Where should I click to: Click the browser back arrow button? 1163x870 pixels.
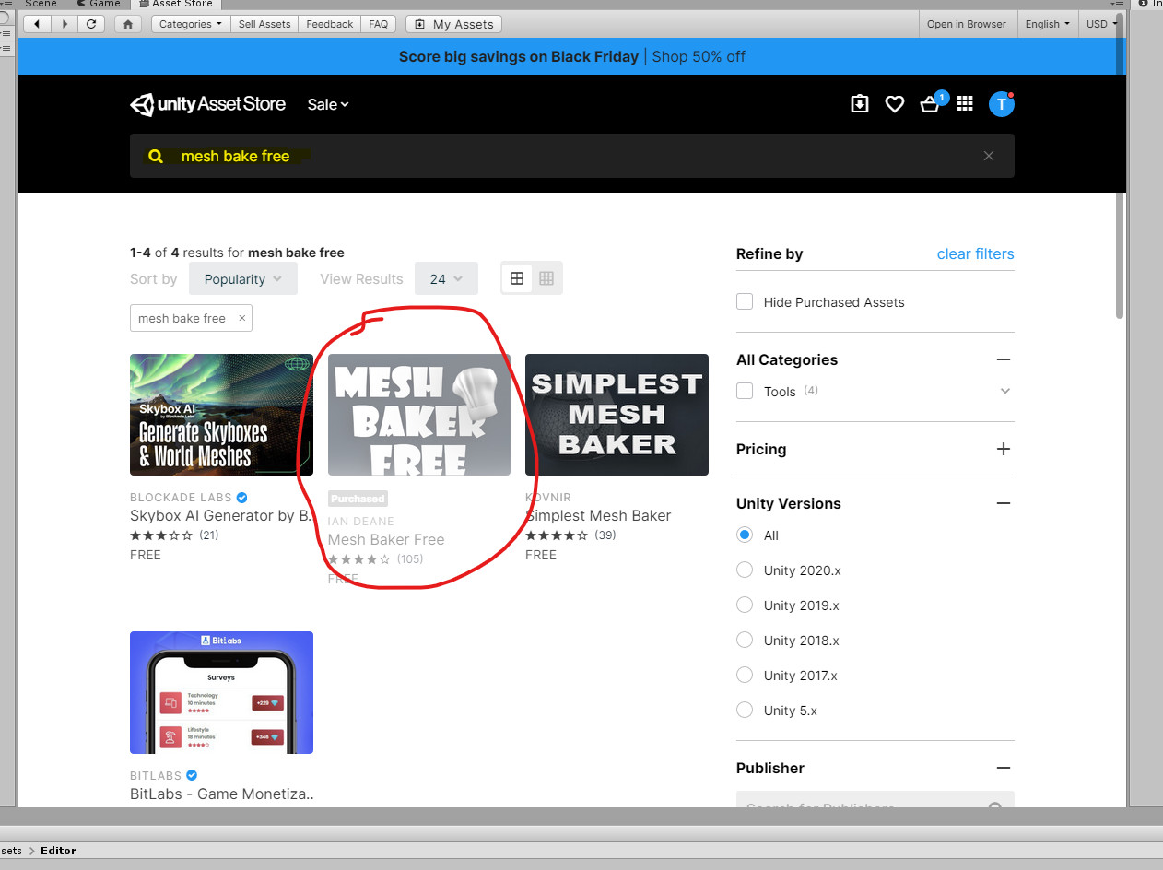(37, 24)
